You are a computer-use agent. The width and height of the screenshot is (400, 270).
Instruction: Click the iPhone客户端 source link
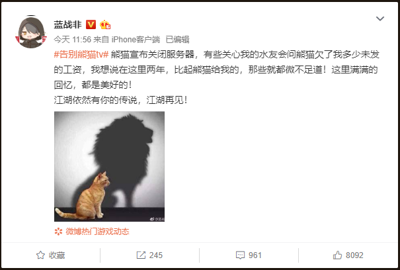136,40
